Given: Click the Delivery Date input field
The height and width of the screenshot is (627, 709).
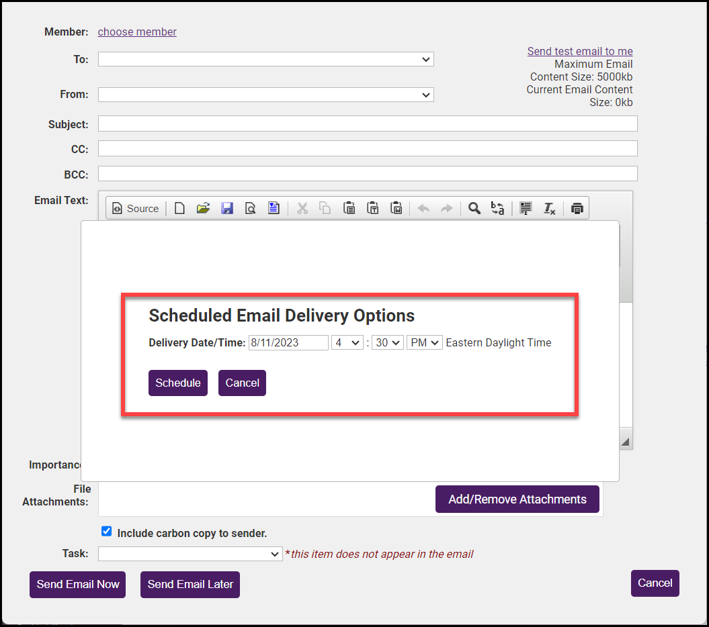Looking at the screenshot, I should tap(288, 342).
